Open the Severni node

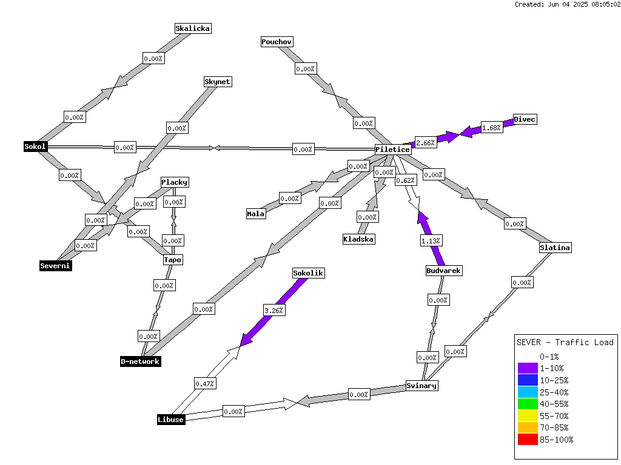tap(55, 266)
